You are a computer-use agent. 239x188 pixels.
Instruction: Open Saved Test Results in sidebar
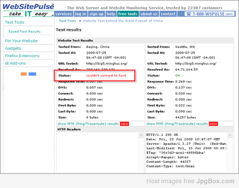tap(24, 31)
